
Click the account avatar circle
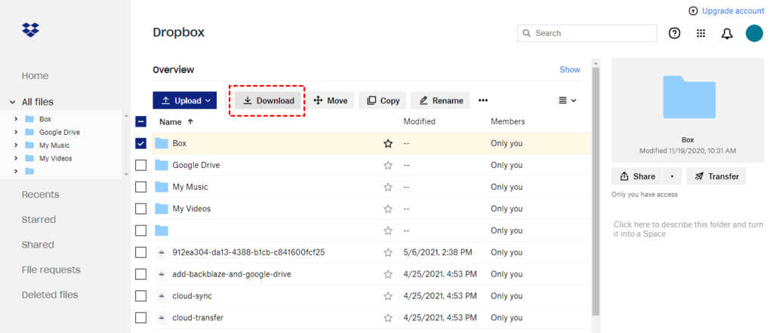pos(754,33)
